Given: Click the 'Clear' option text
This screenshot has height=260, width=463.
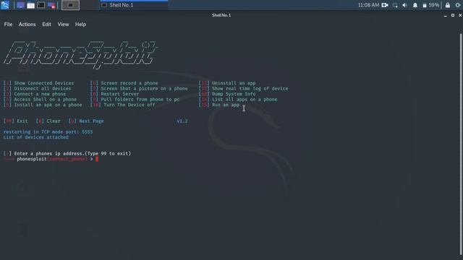Looking at the screenshot, I should 54,121.
